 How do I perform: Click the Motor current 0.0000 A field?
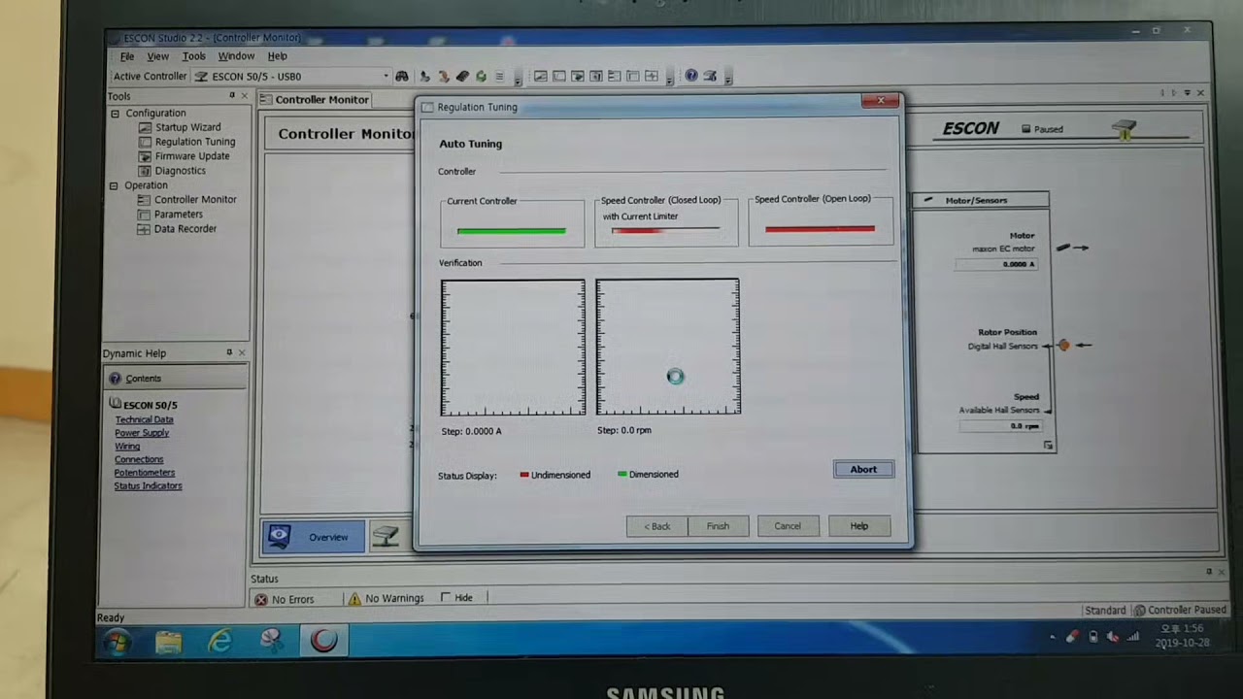[995, 264]
